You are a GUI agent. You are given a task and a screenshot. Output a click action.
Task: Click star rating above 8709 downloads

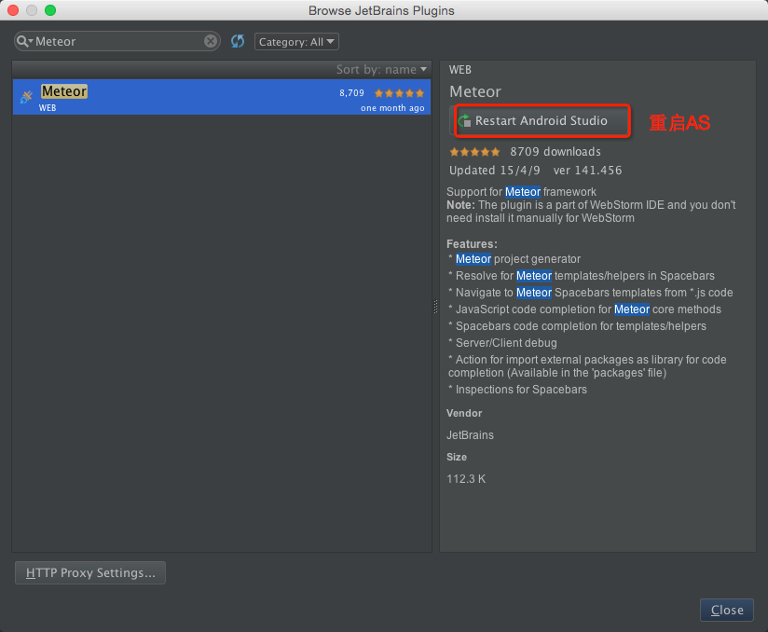point(474,152)
